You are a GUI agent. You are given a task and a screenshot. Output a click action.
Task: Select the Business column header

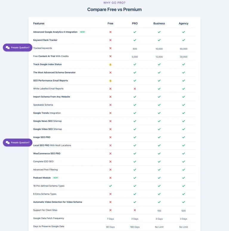[159, 23]
